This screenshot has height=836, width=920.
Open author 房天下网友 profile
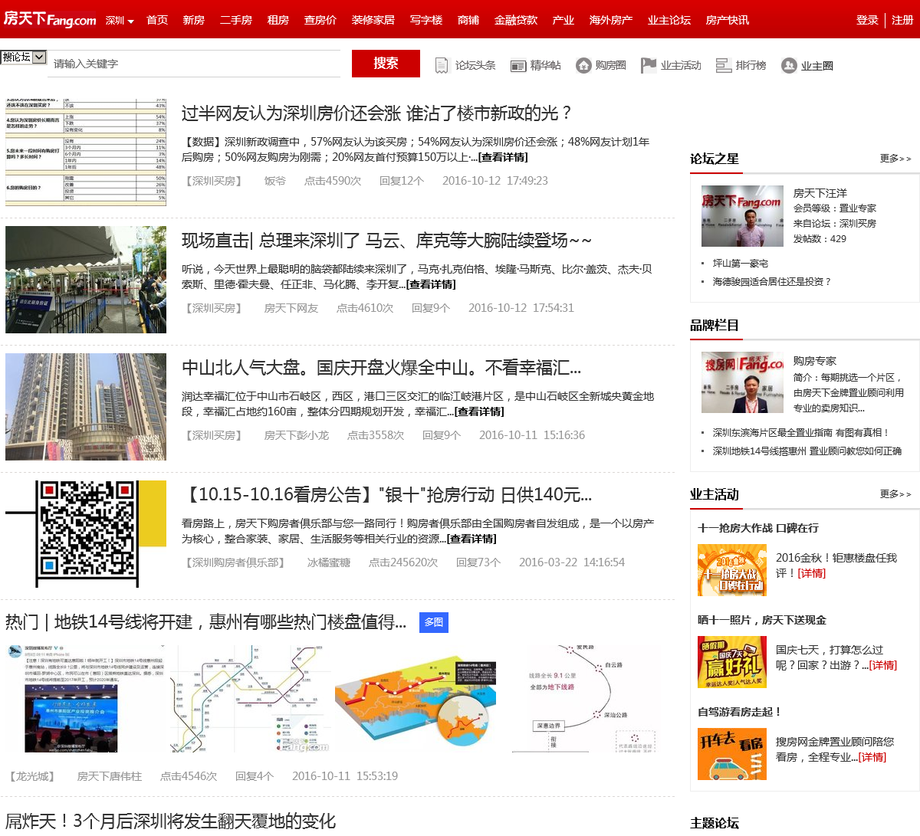coord(291,308)
